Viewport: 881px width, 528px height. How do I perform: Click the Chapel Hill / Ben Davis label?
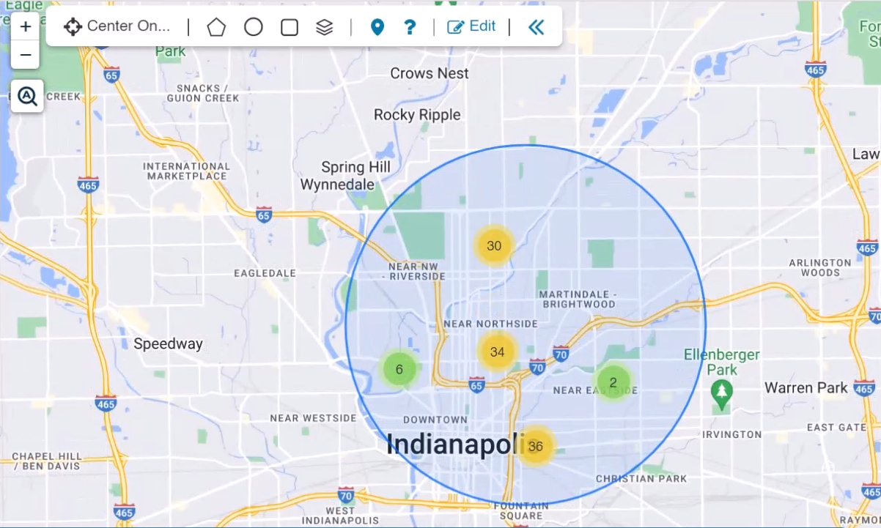[47, 461]
